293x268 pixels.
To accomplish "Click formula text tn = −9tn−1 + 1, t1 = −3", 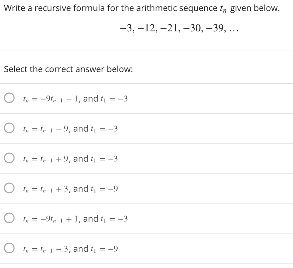I will (75, 219).
